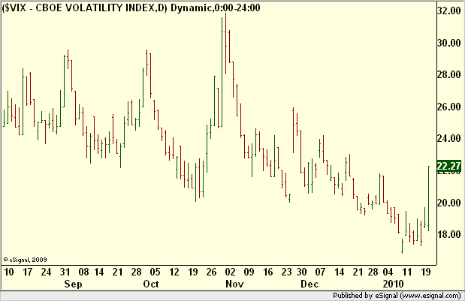
Task: Click the final green bar reaching 22.27
Action: [428, 198]
